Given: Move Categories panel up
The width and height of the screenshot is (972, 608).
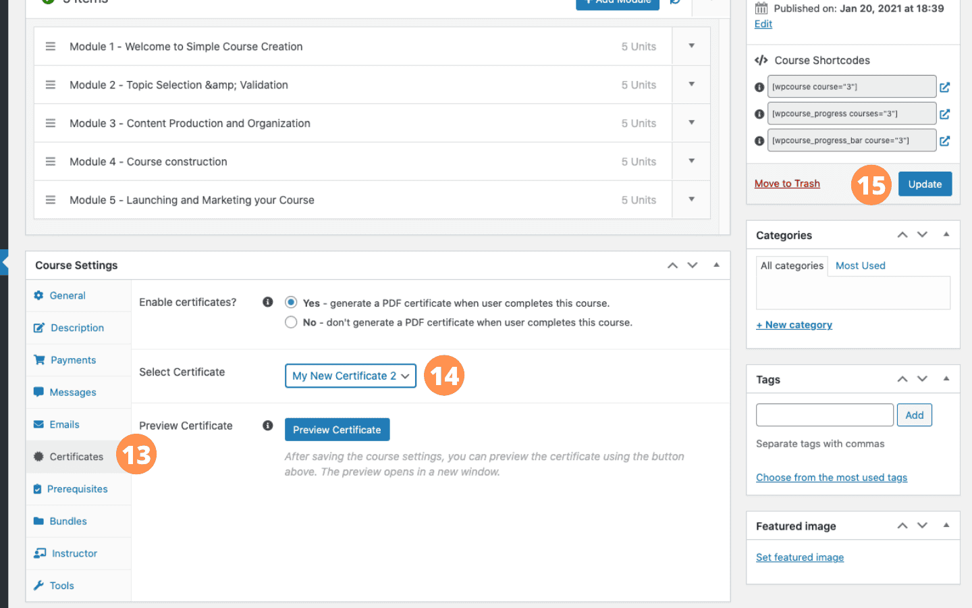Looking at the screenshot, I should point(902,235).
